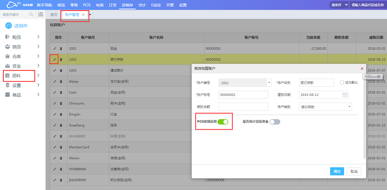Click the edit pencil for the Alipay row
The image size is (387, 190).
(x=55, y=81)
